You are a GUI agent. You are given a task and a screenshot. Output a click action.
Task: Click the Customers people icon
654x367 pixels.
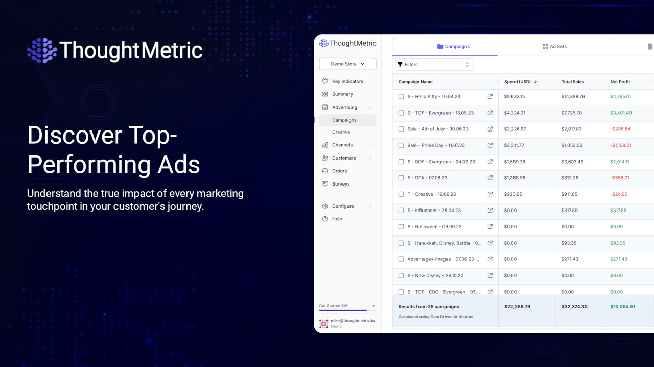pos(325,158)
